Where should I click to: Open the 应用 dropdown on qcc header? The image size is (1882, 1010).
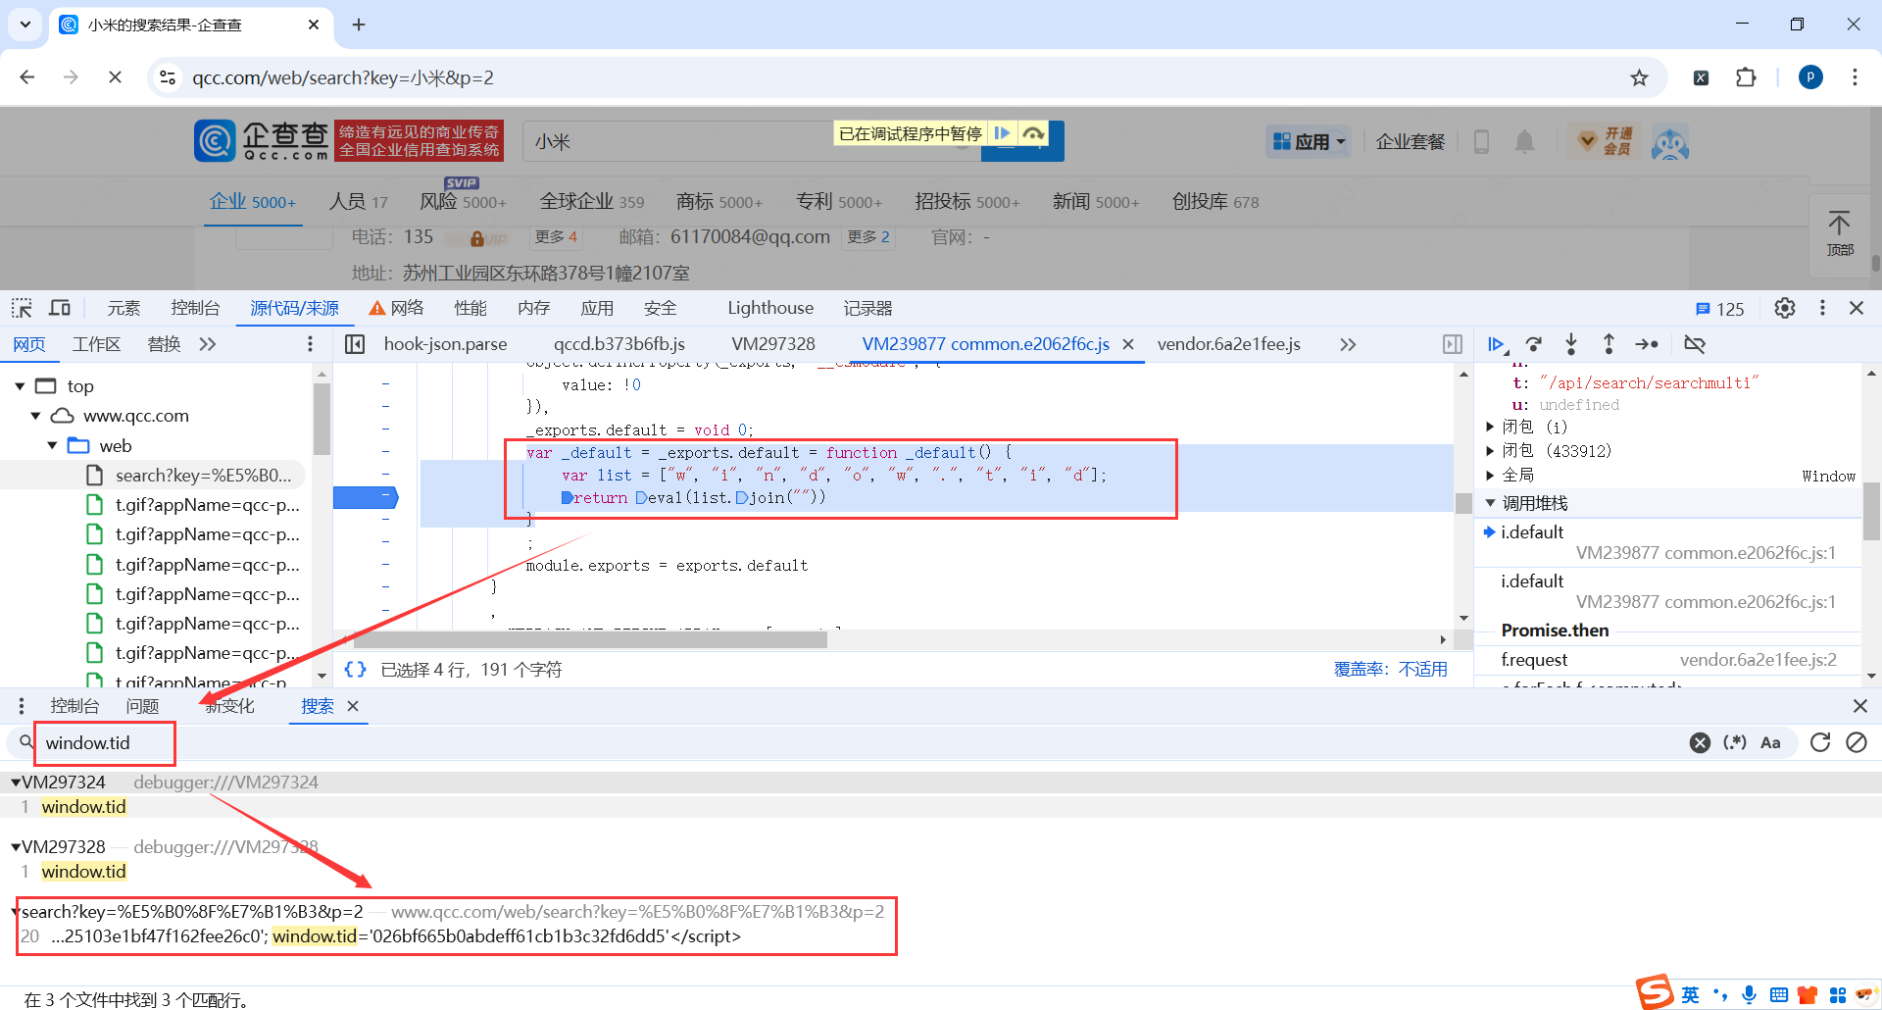pyautogui.click(x=1309, y=142)
